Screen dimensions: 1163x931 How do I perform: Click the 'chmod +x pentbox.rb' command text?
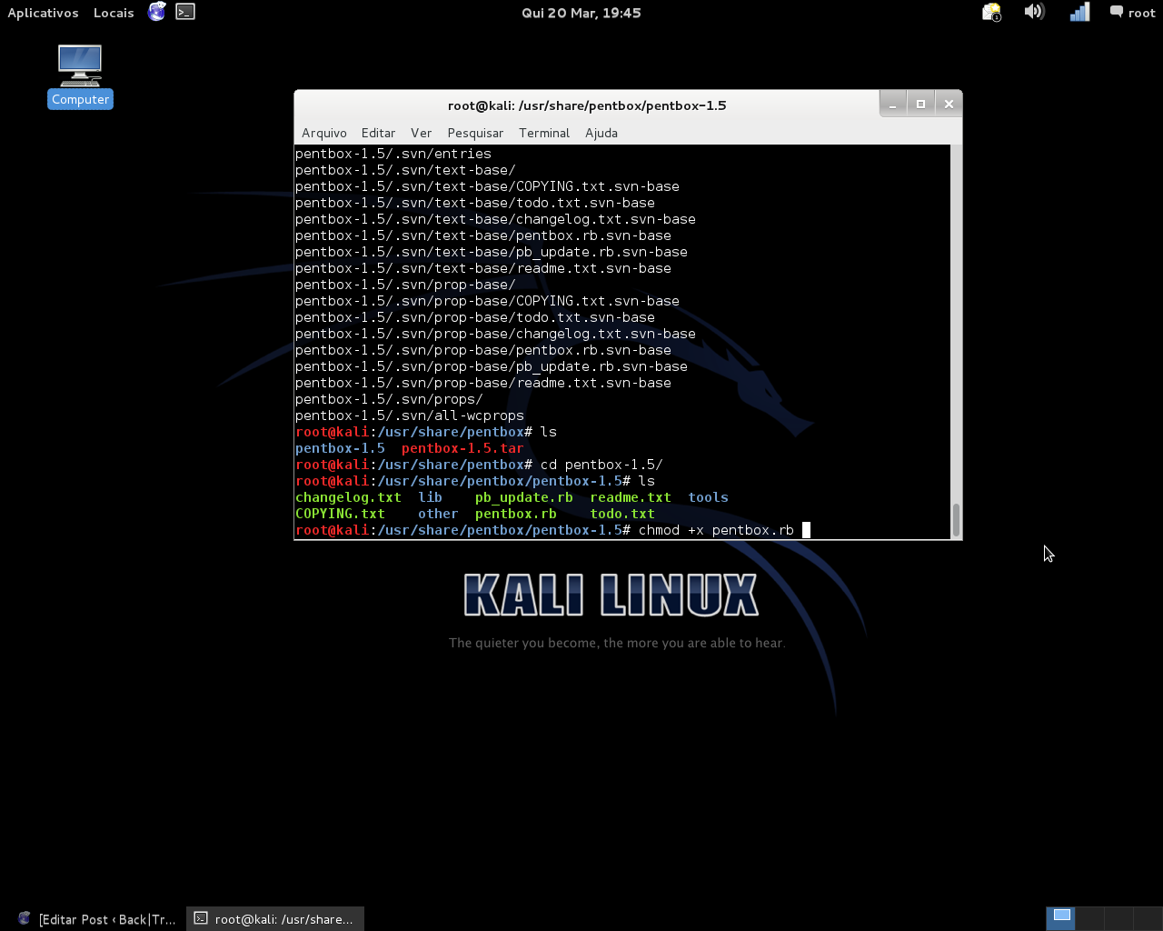click(x=716, y=530)
